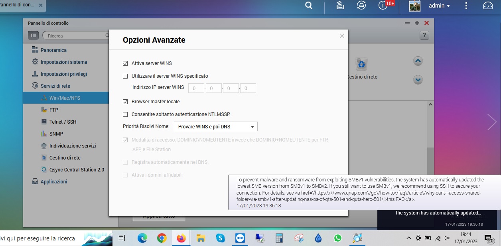Toggle Browser master locale checkbox
Image resolution: width=501 pixels, height=246 pixels.
[125, 102]
